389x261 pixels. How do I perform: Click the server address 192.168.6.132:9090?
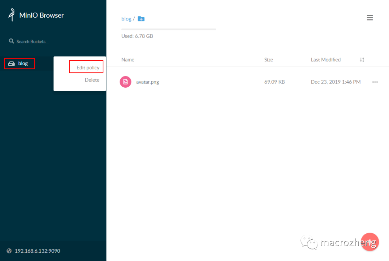[37, 251]
